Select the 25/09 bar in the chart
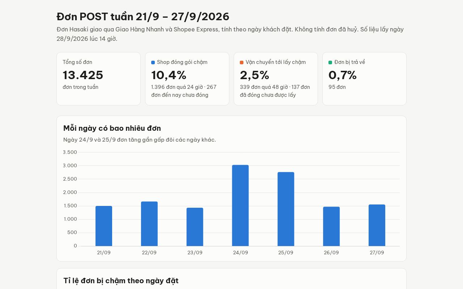Viewport: 463px width, 289px height. point(286,209)
